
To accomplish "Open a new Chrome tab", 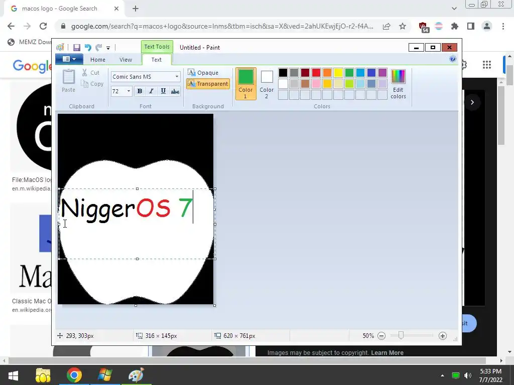I will point(136,9).
